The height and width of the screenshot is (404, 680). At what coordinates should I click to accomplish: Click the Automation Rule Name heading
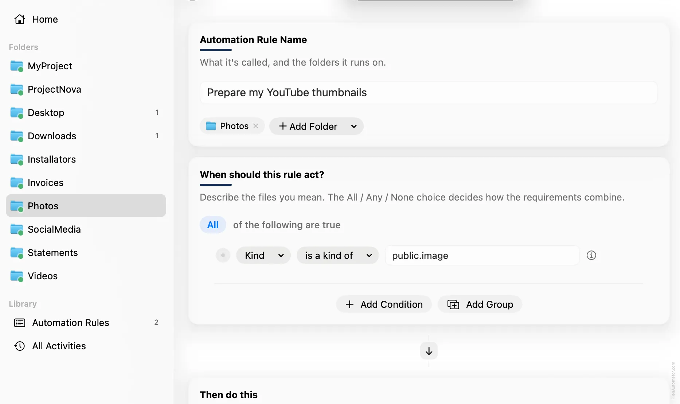pos(253,40)
